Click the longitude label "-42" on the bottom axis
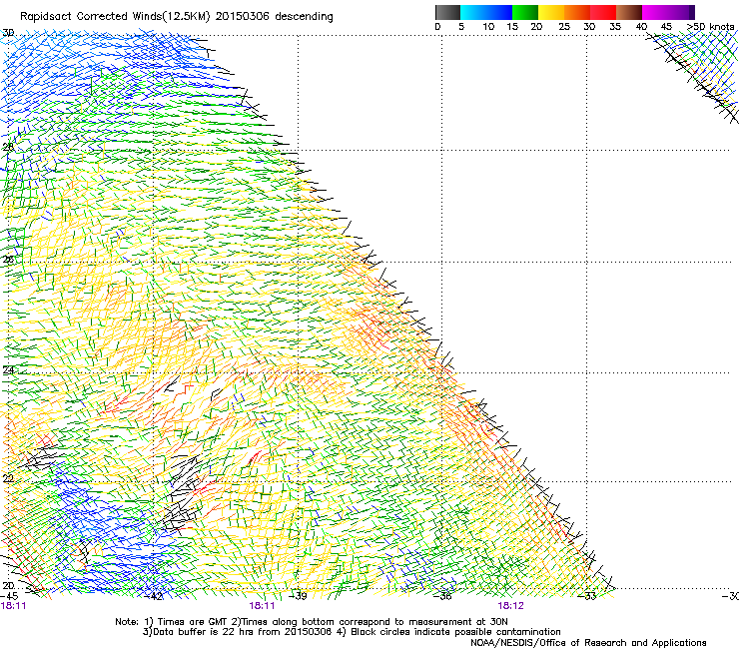Viewport: 739px width, 649px height. coord(154,596)
